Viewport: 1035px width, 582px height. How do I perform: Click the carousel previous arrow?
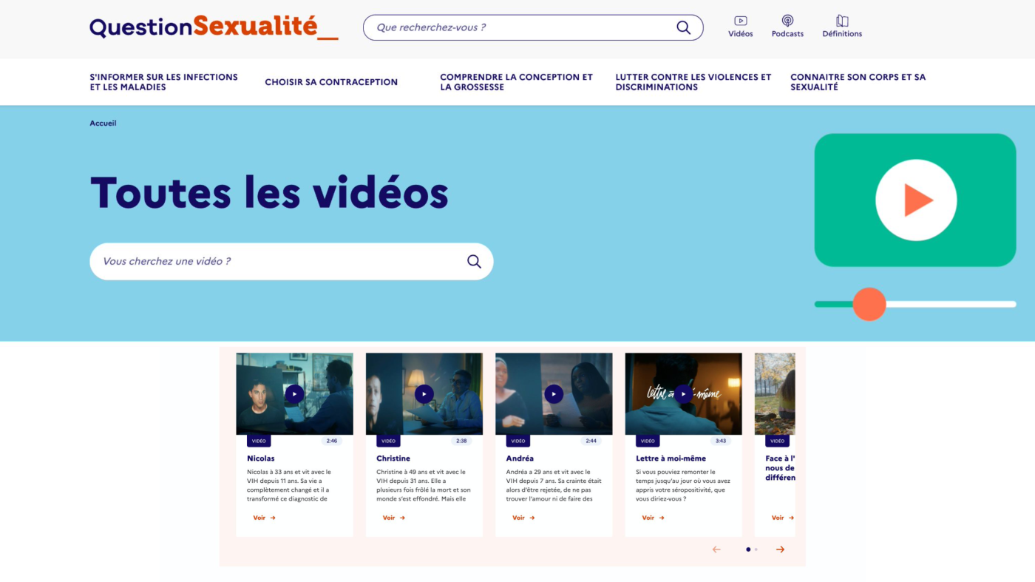point(716,549)
